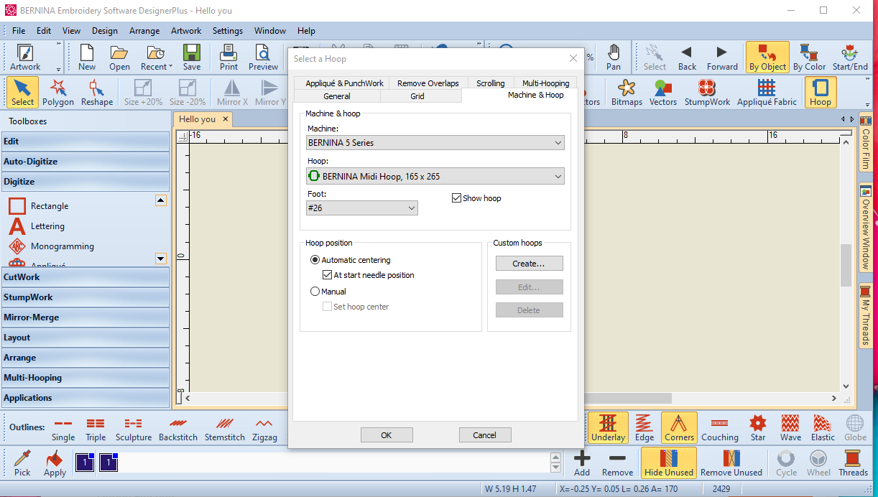
Task: Expand the Mirror-Merge toolbox
Action: click(x=86, y=317)
